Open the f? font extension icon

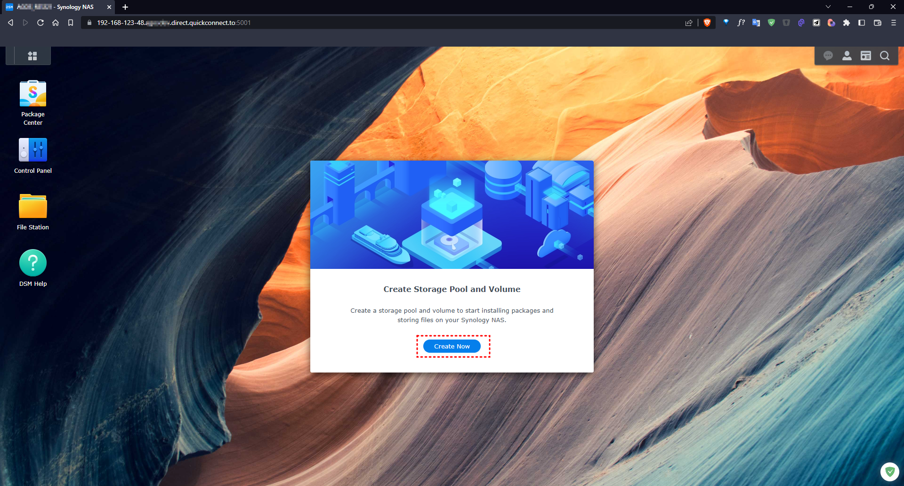tap(741, 23)
